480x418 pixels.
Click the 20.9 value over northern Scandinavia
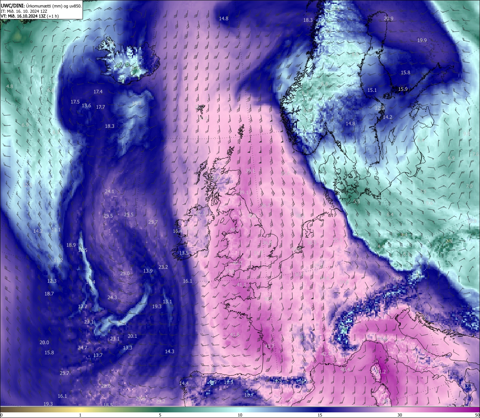(388, 19)
